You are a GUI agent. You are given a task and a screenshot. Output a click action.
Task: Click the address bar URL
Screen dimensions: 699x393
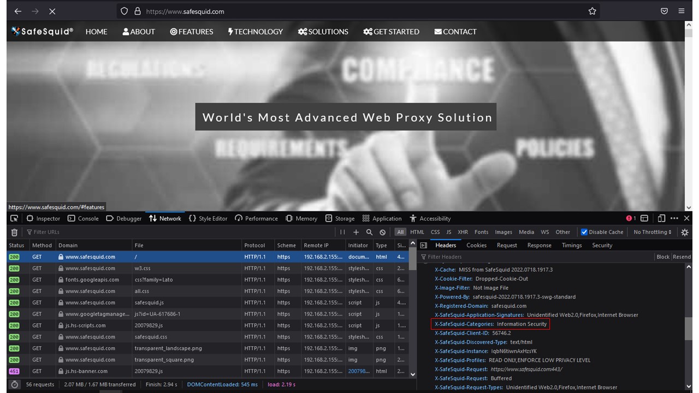(185, 11)
